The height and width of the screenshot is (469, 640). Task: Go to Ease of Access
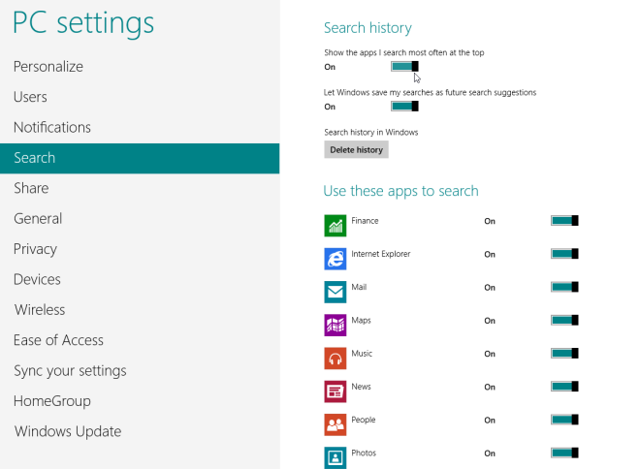tap(140, 340)
